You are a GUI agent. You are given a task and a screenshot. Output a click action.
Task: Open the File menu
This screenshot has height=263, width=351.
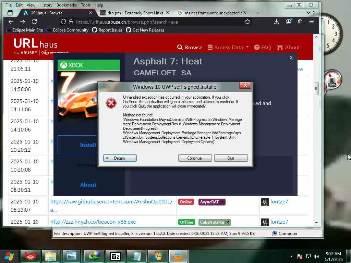(x=9, y=5)
